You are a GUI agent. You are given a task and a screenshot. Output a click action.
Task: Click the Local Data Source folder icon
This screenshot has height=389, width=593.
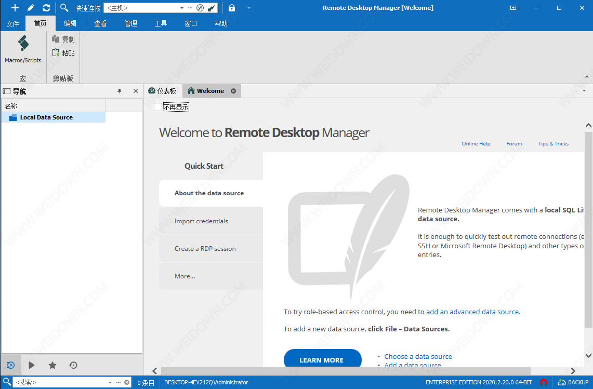point(13,117)
